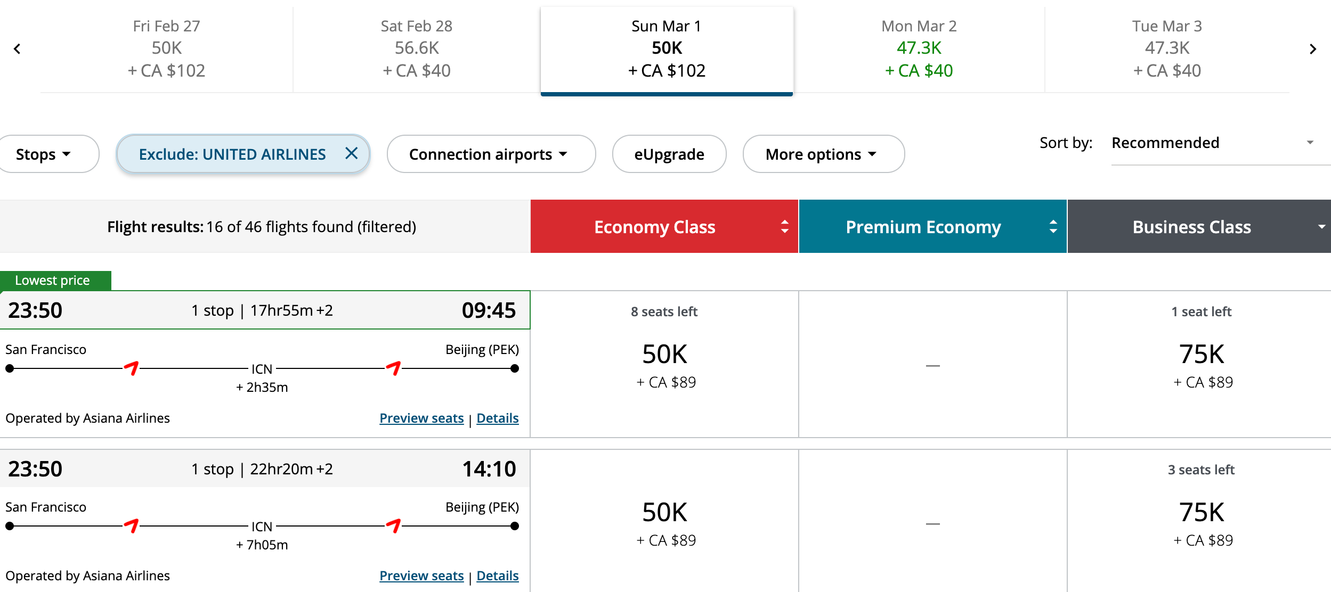Go to previous dates with left arrow
The width and height of the screenshot is (1331, 592).
click(17, 49)
